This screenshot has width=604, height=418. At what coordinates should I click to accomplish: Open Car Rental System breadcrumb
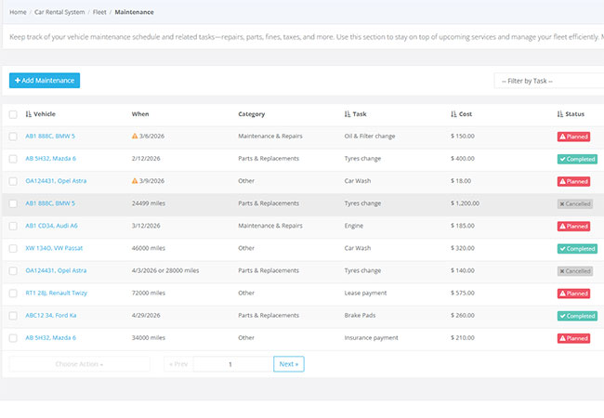point(59,12)
